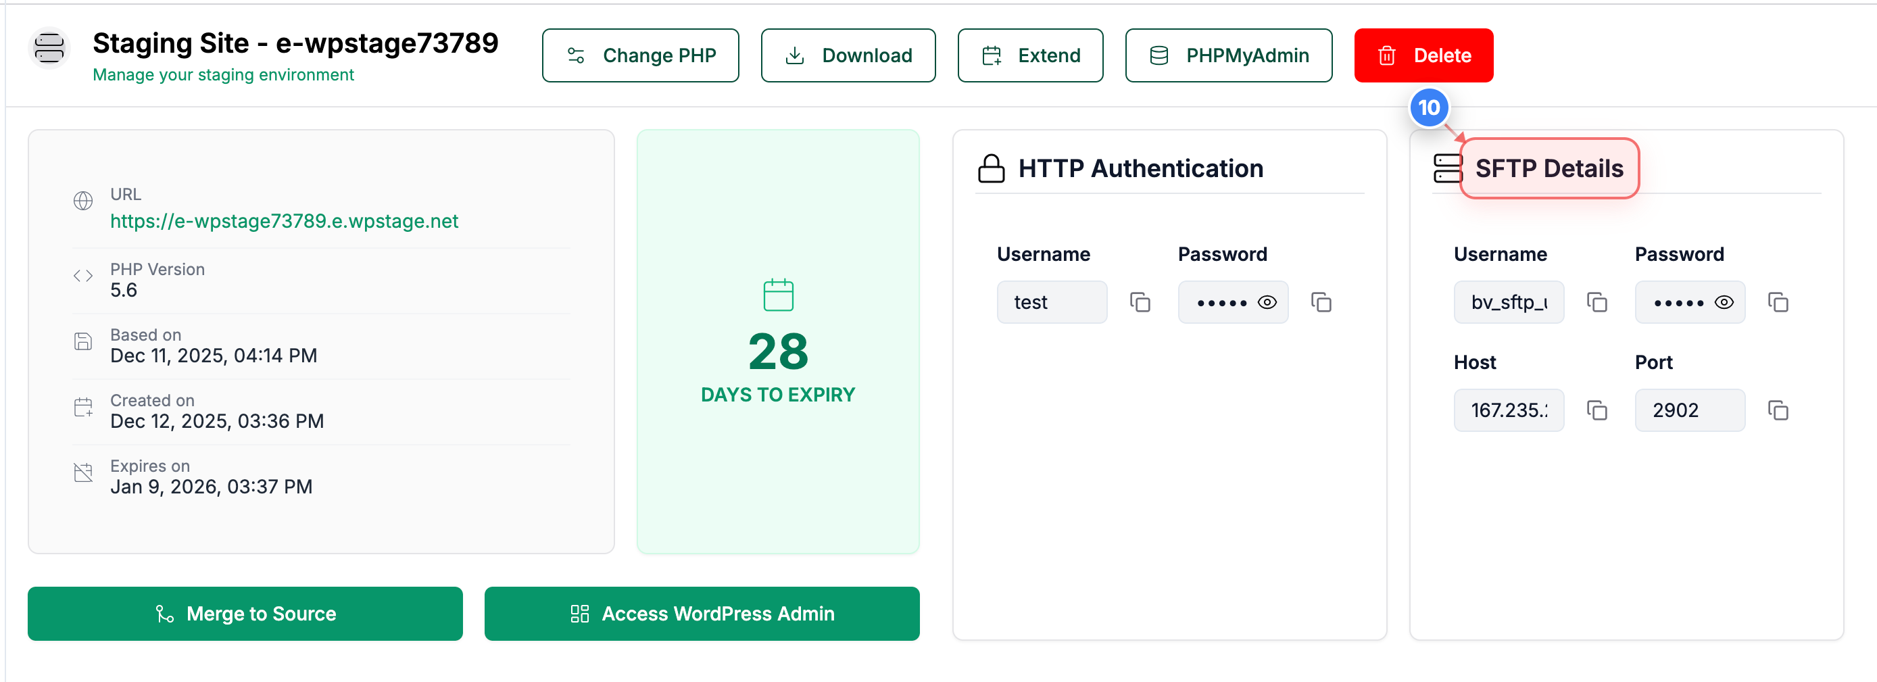Copy the HTTP Authentication username
This screenshot has width=1877, height=682.
click(1140, 301)
